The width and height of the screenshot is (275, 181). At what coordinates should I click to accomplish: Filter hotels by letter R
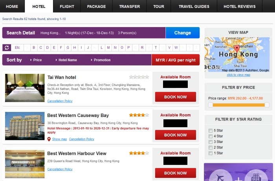[142, 48]
